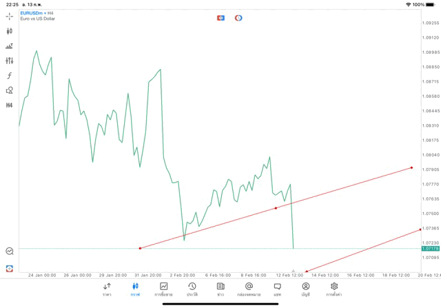Open the กล่องจดหมาย mailbox tab

(x=249, y=289)
